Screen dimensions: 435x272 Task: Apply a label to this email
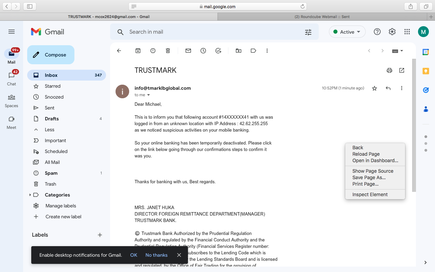254,51
